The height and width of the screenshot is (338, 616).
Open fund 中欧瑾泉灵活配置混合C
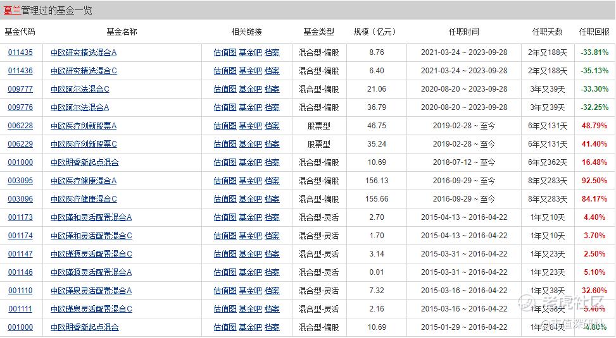tap(92, 308)
